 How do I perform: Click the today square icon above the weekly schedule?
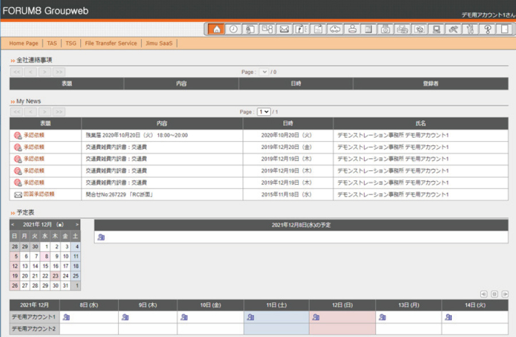click(494, 294)
